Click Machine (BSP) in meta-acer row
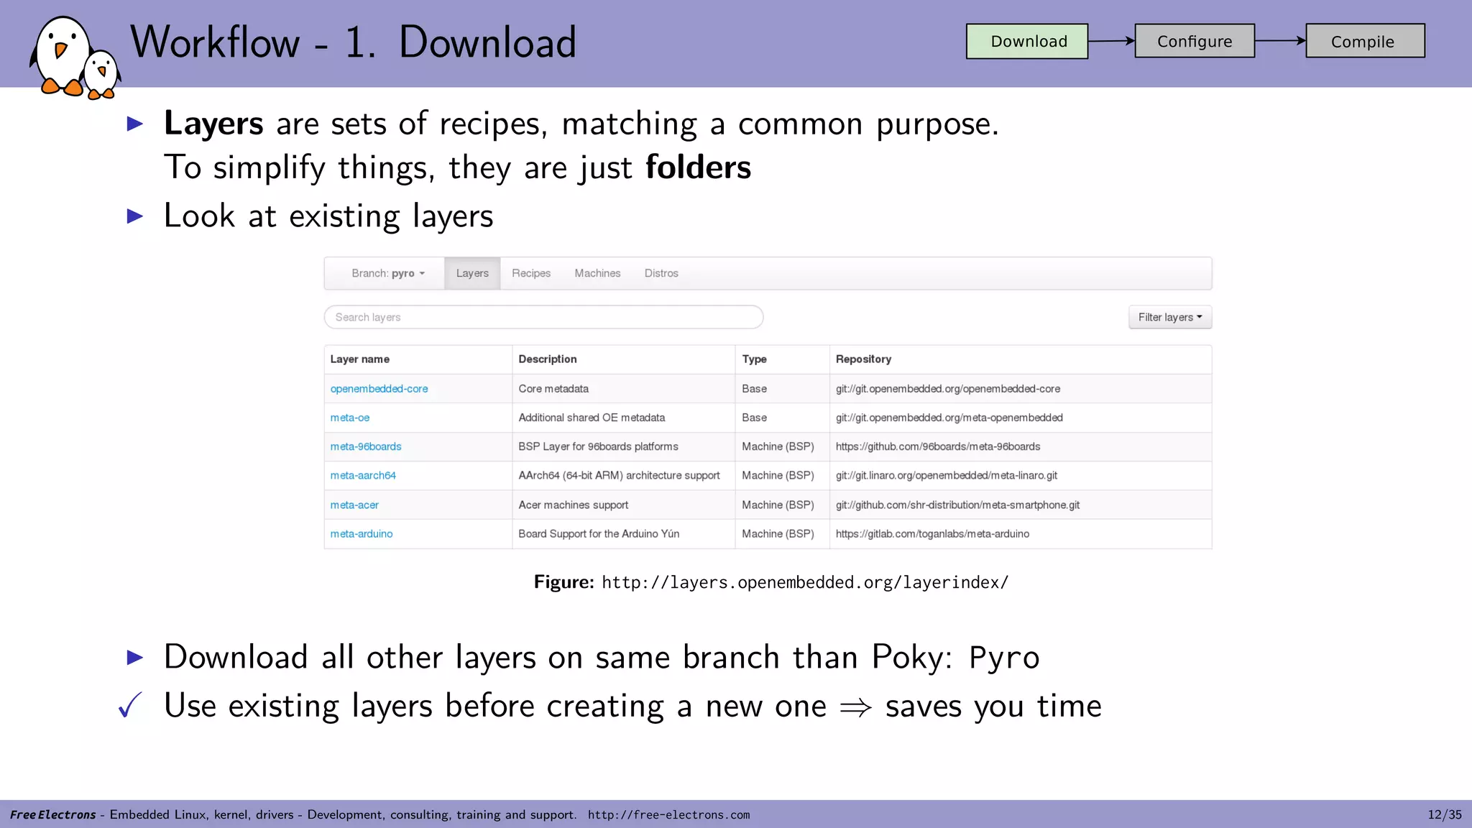 [x=778, y=505]
